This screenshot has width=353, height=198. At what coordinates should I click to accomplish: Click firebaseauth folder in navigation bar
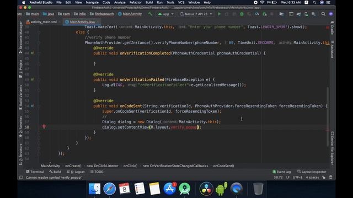click(x=102, y=14)
